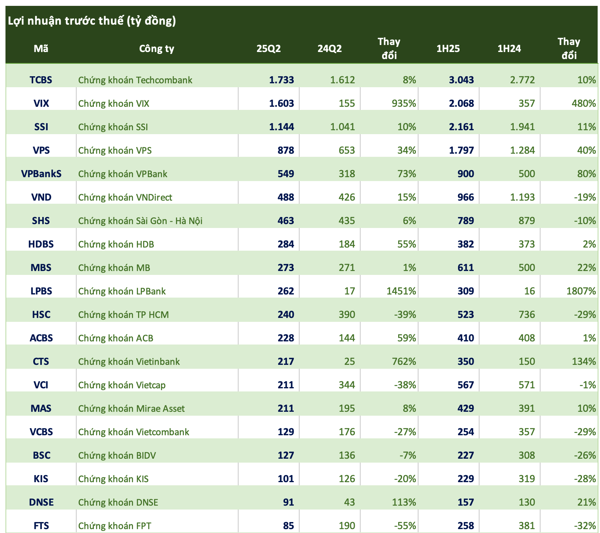Image resolution: width=600 pixels, height=533 pixels.
Task: Select LPBS 1807% change value
Action: (581, 291)
